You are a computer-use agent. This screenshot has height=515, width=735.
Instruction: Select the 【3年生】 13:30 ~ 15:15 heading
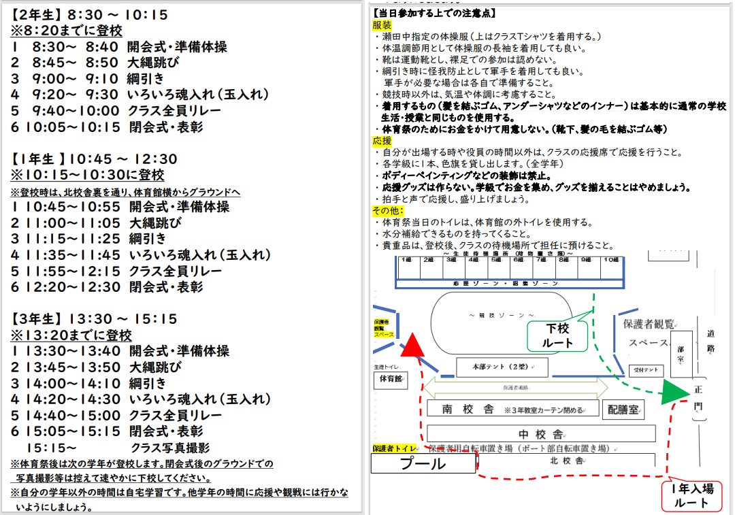(x=94, y=319)
